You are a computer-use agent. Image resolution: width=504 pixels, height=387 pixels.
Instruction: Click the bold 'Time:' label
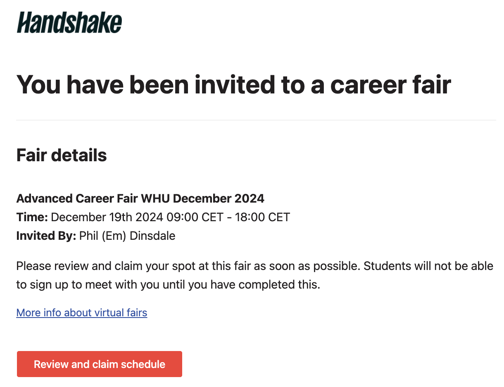(32, 217)
